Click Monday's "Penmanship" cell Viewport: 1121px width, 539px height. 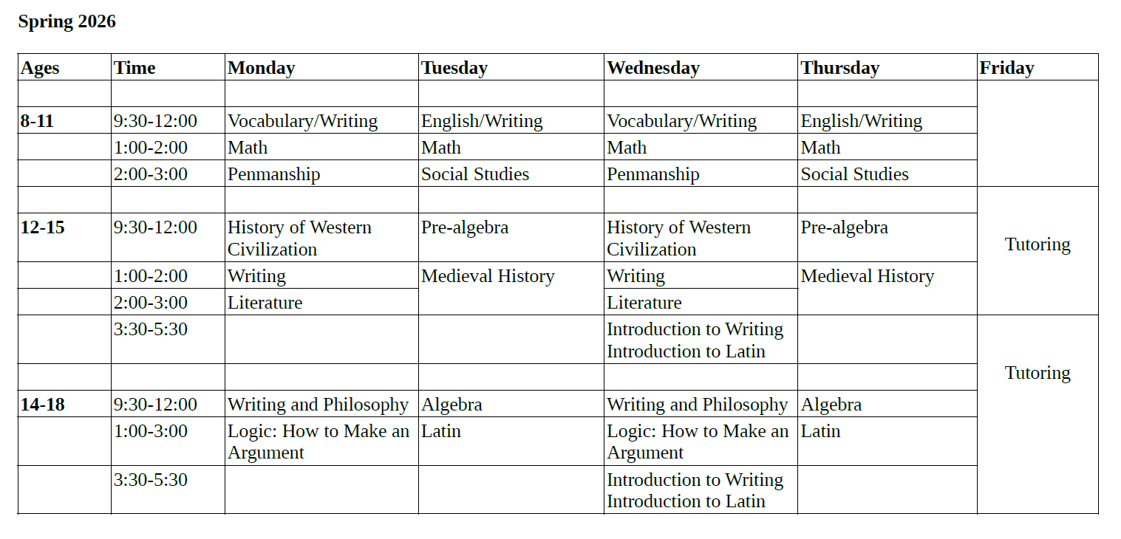click(x=273, y=174)
